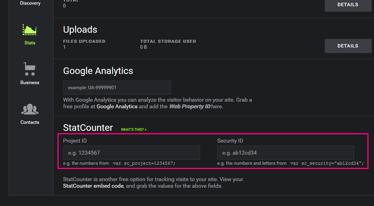The height and width of the screenshot is (206, 374).
Task: Click the Business shopping cart icon
Action: click(x=30, y=69)
